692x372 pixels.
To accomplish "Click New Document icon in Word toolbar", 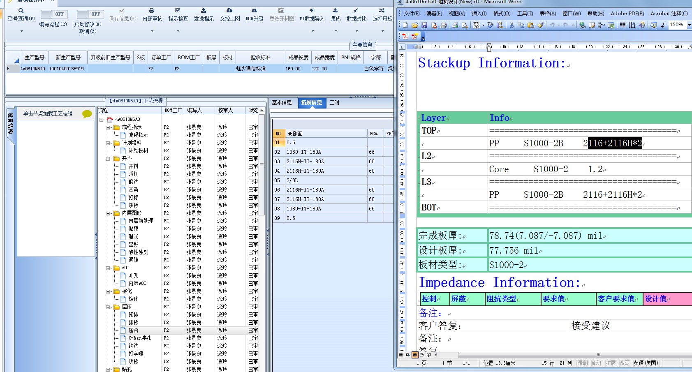I will [x=405, y=25].
